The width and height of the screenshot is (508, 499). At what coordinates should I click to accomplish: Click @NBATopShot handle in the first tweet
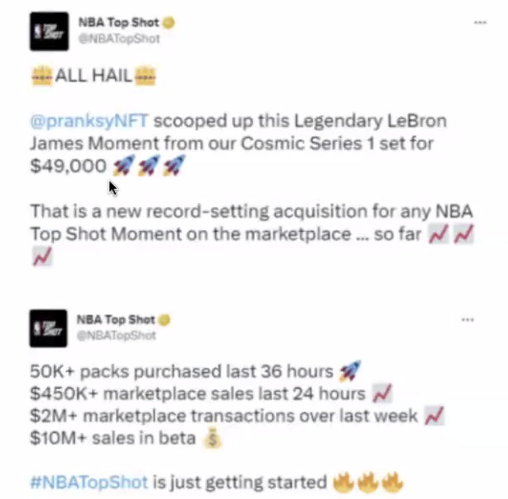(x=119, y=39)
